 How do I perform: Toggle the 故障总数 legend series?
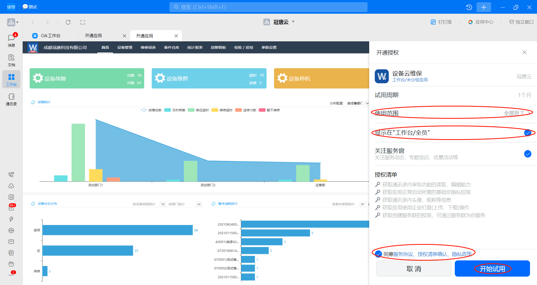(x=151, y=110)
